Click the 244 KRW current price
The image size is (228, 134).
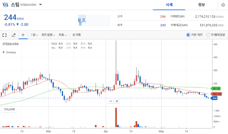pos(14,18)
